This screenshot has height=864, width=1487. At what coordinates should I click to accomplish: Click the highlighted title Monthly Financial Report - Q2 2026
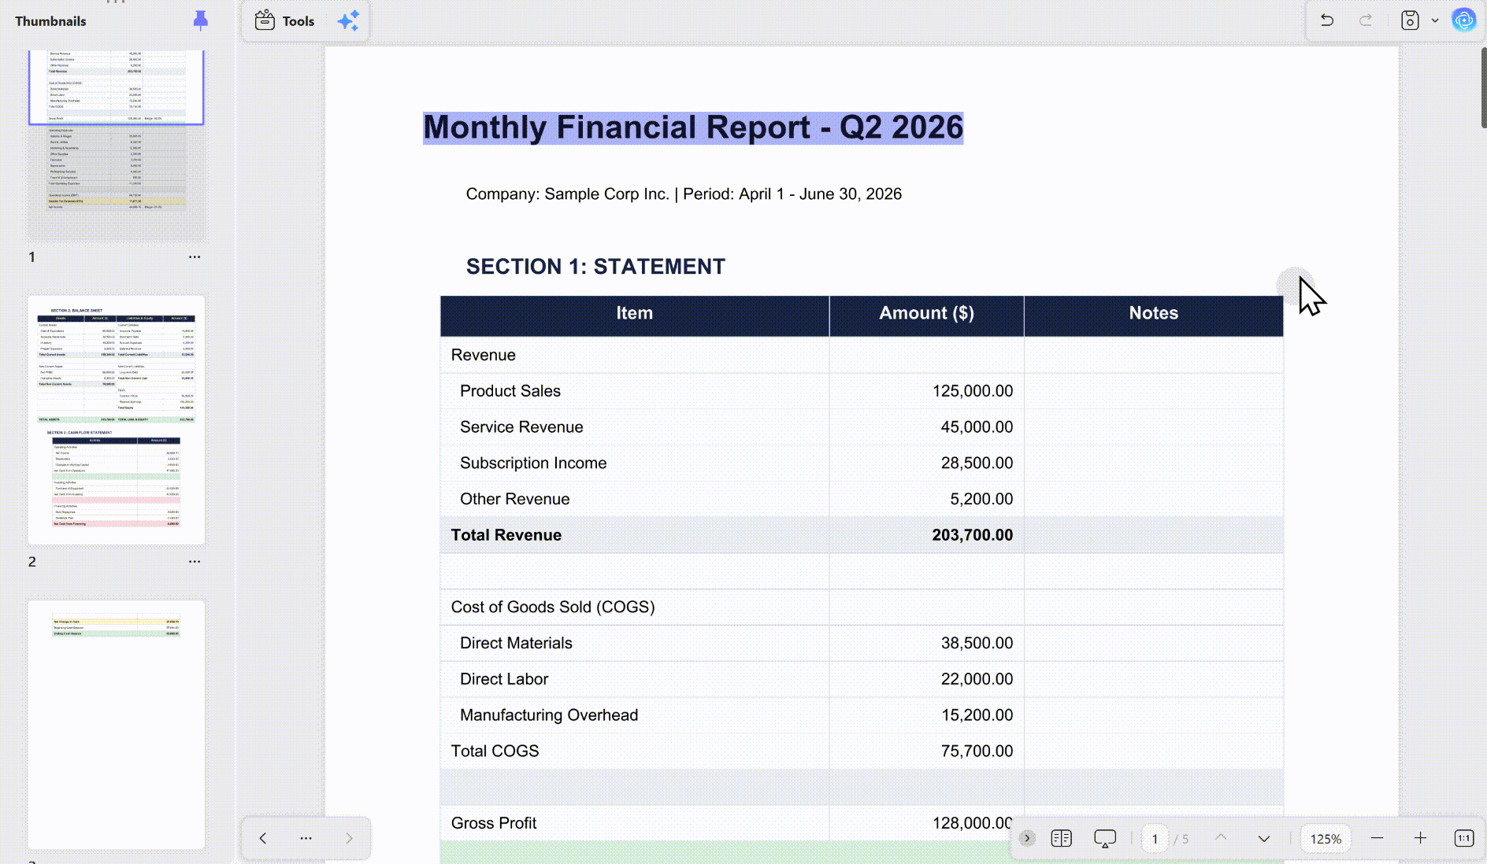[x=693, y=127]
